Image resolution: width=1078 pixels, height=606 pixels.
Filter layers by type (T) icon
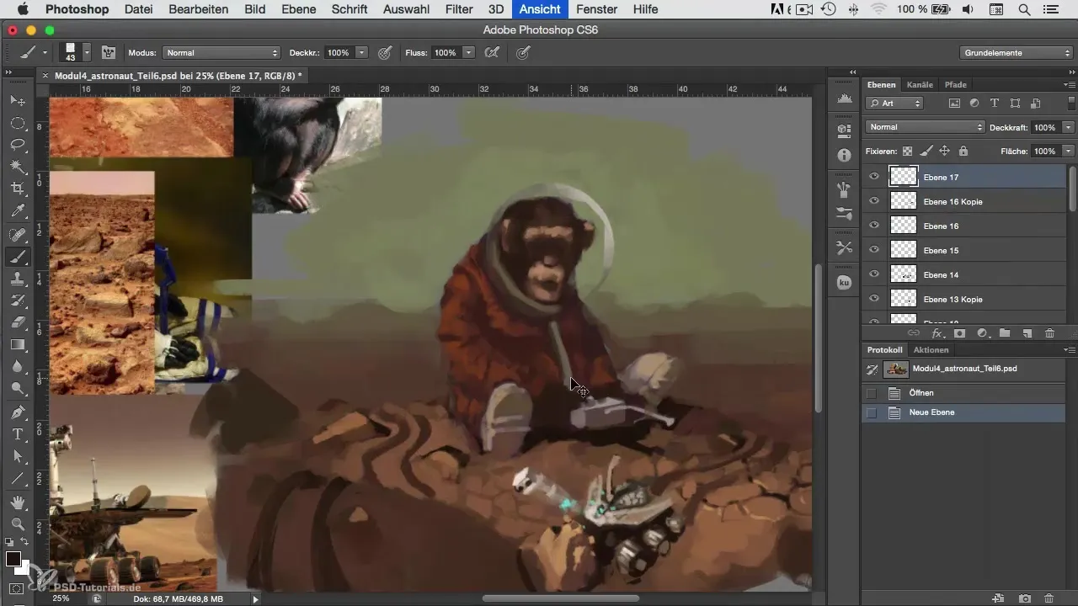[995, 104]
